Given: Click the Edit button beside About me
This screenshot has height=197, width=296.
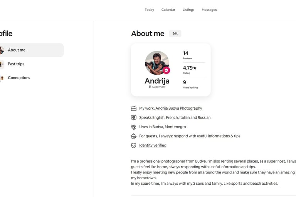Looking at the screenshot, I should [175, 33].
